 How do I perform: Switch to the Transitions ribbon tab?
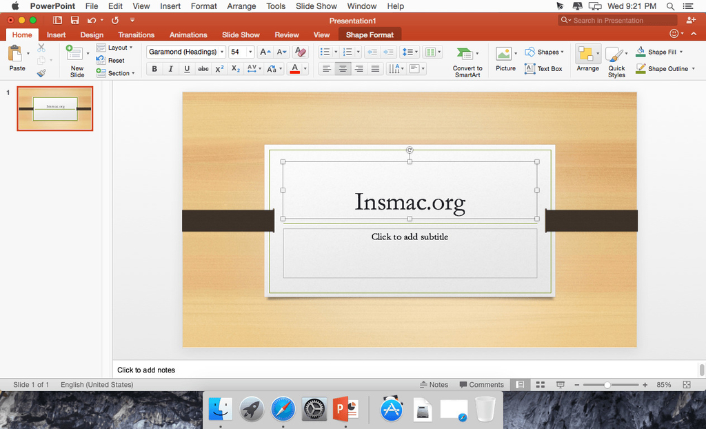[x=136, y=34]
